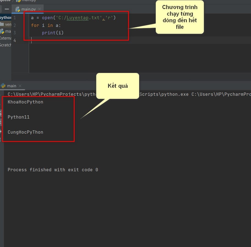Click the Python icon on the run tab

(x=3, y=86)
